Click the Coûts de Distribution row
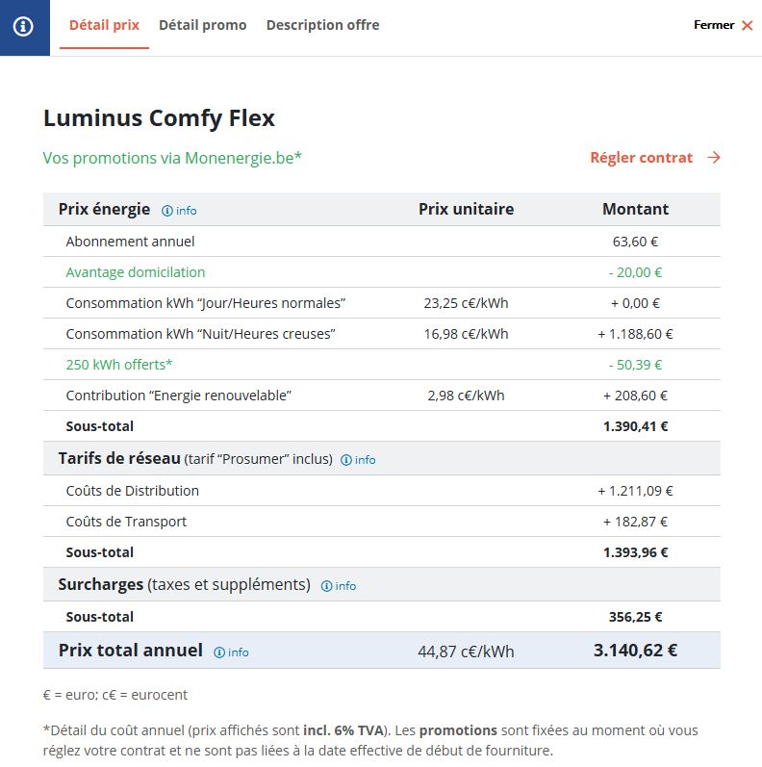762x767 pixels. [x=382, y=491]
